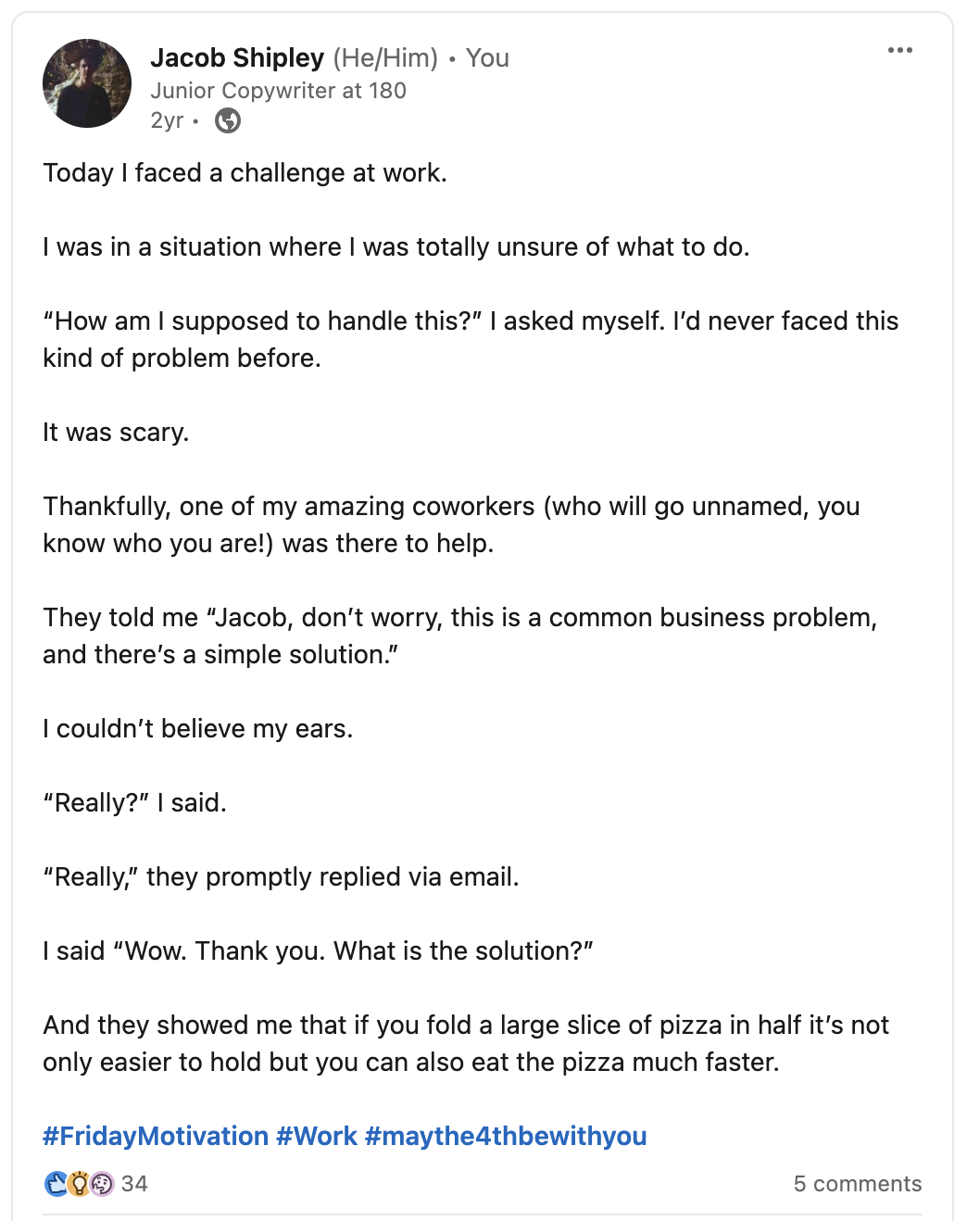This screenshot has height=1221, width=967.
Task: Click the purple Curious face reaction icon
Action: [101, 1183]
